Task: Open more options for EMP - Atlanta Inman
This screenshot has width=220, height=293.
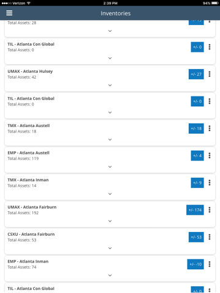Action: [210, 264]
